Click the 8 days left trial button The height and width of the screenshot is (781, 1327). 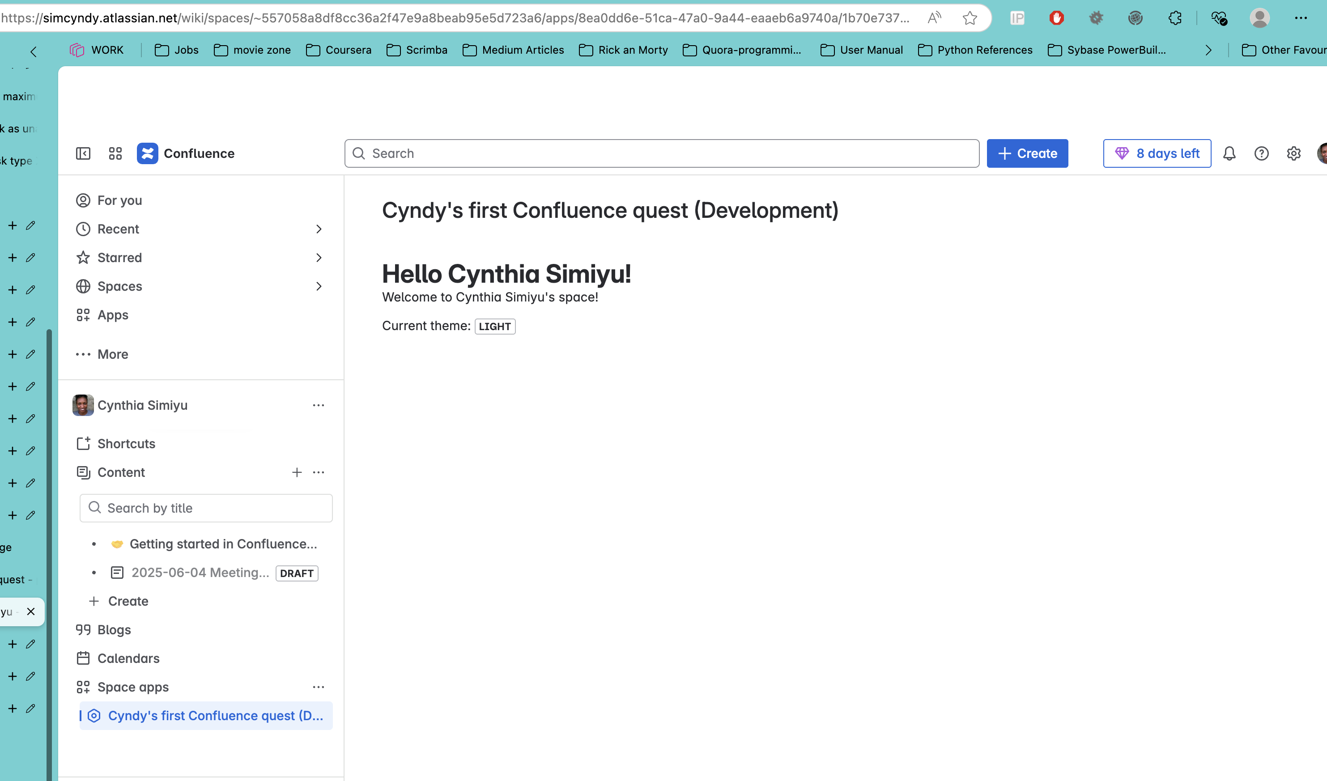1157,153
